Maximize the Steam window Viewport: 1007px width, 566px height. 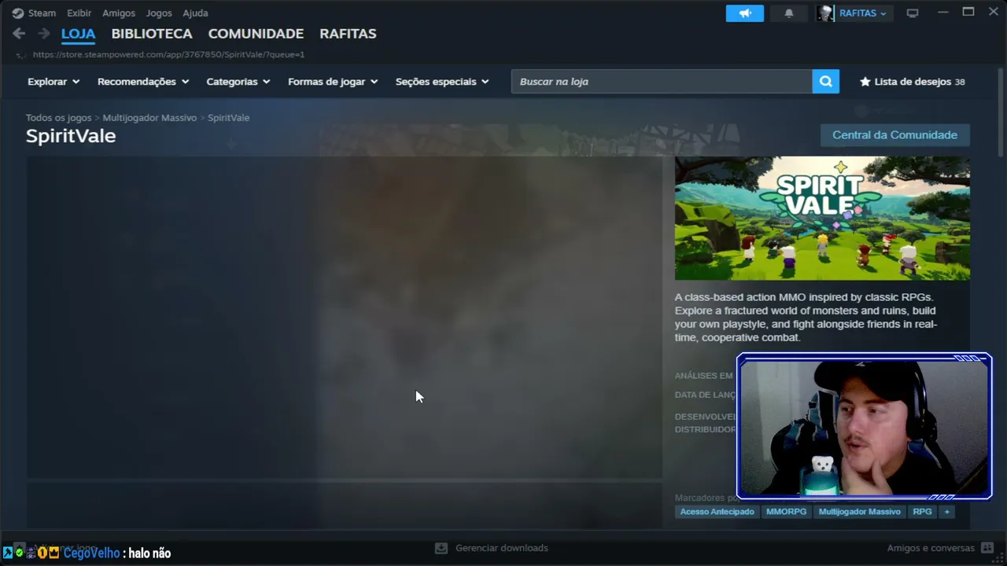pyautogui.click(x=968, y=13)
